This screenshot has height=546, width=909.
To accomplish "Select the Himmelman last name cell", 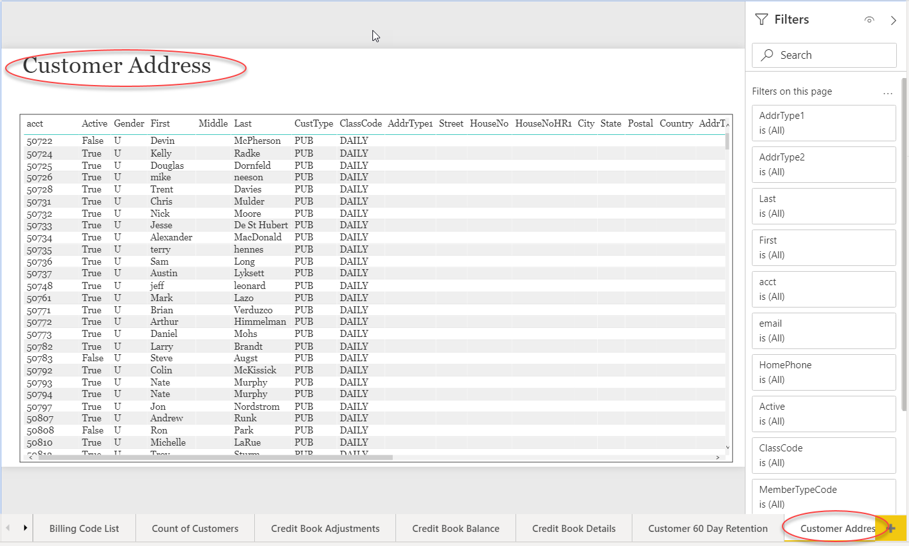I will click(260, 322).
